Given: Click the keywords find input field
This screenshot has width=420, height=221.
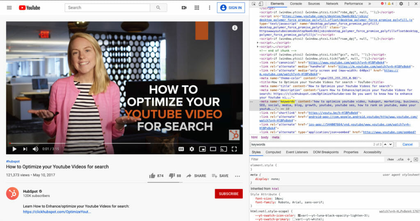Looking at the screenshot, I should coord(311,144).
